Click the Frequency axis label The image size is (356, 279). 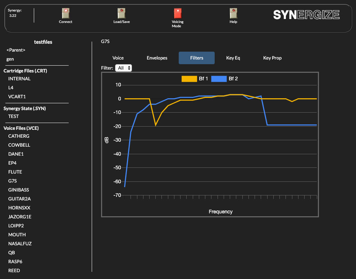pyautogui.click(x=221, y=212)
